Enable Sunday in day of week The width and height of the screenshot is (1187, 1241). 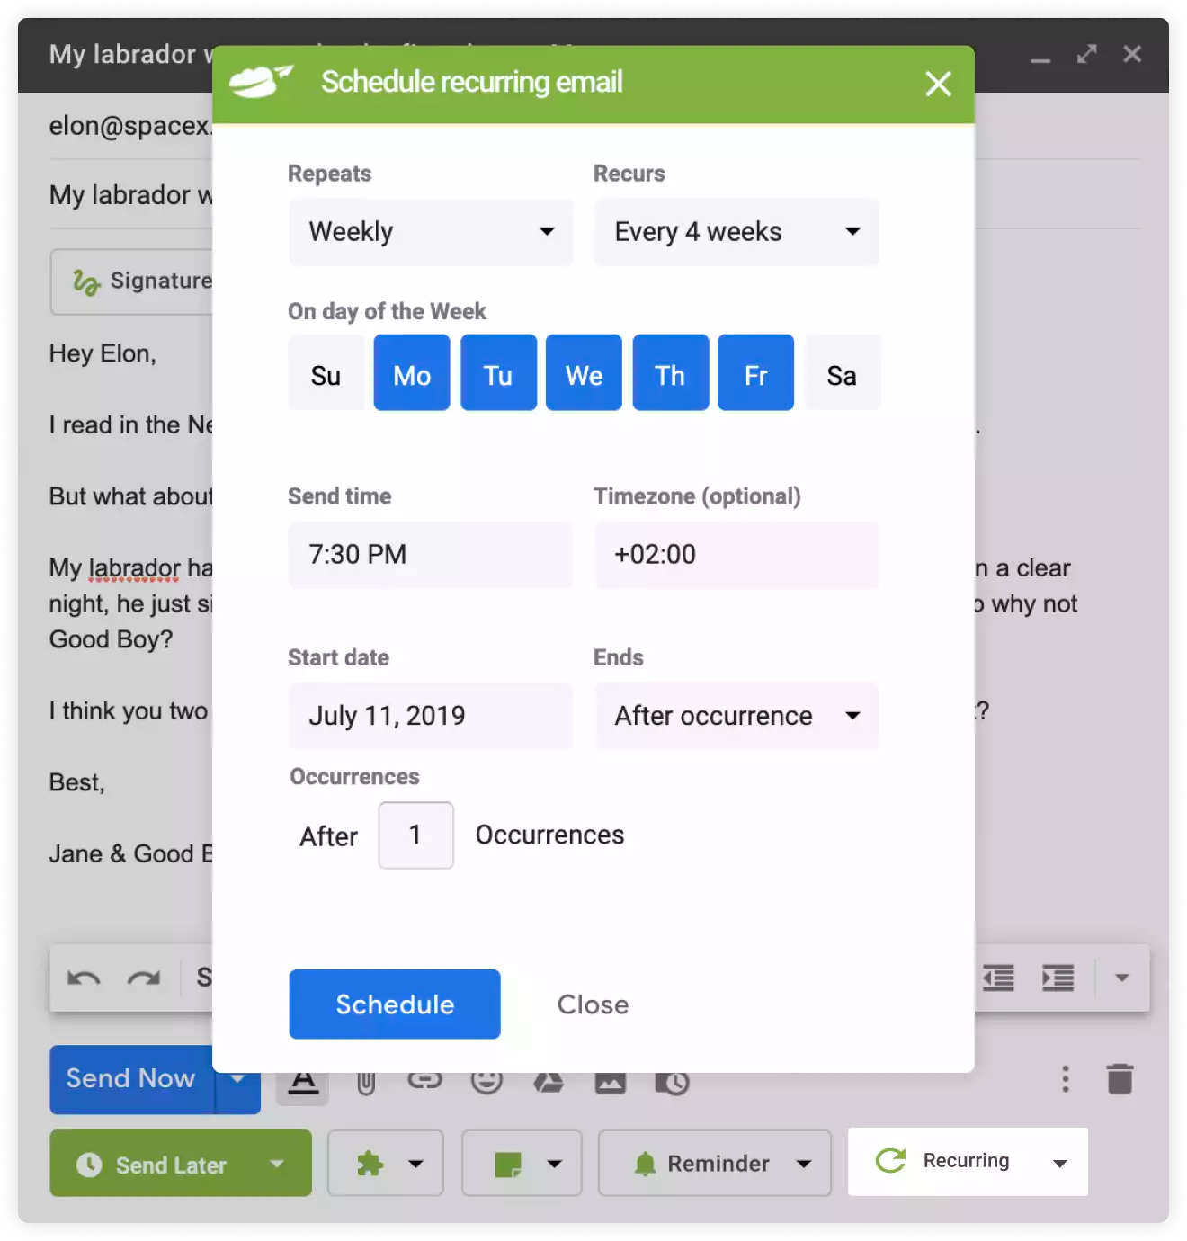coord(326,373)
